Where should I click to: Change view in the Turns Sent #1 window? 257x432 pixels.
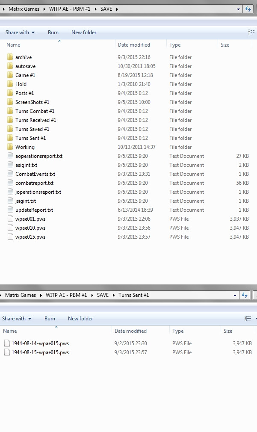click(248, 319)
